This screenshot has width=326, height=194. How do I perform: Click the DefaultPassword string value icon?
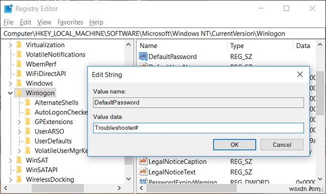pos(143,56)
